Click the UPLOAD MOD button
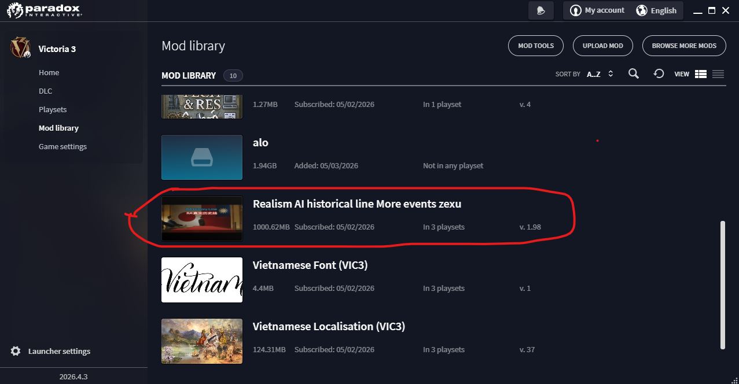The image size is (739, 384). click(603, 46)
